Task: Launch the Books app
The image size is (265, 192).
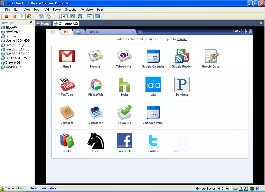Action: tap(67, 141)
